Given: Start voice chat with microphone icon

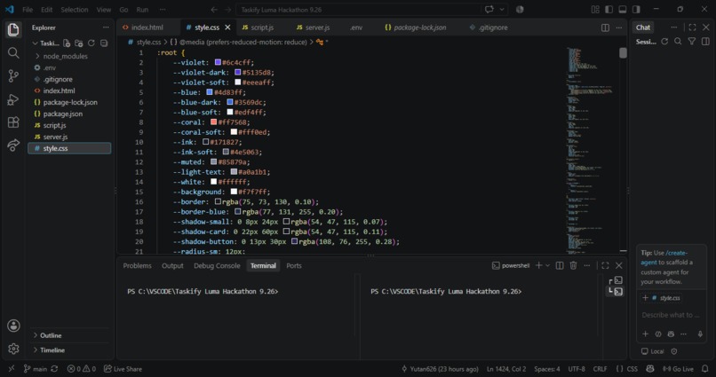Looking at the screenshot, I should point(700,334).
